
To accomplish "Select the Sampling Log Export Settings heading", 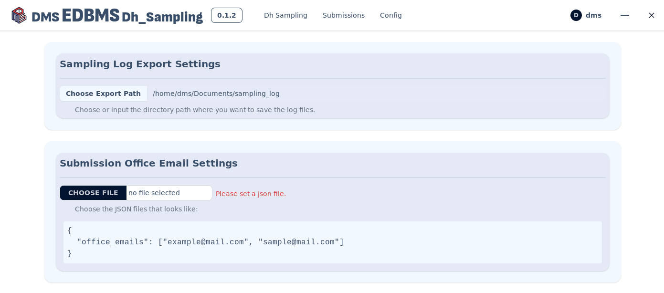I will (x=140, y=64).
